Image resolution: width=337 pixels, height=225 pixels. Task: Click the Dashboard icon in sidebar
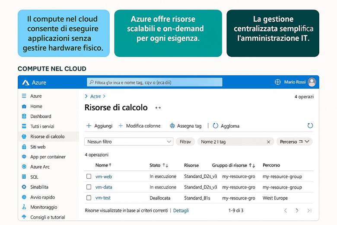coord(24,116)
